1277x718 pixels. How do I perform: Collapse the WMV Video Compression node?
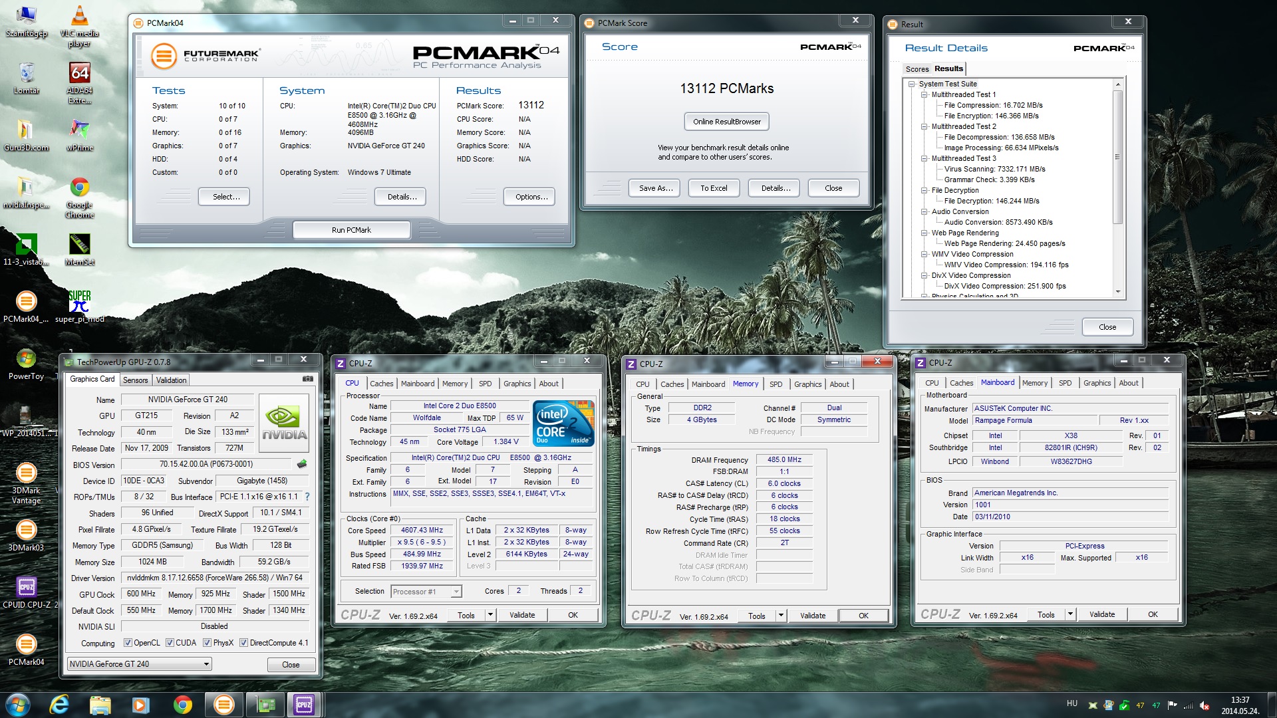(x=924, y=254)
